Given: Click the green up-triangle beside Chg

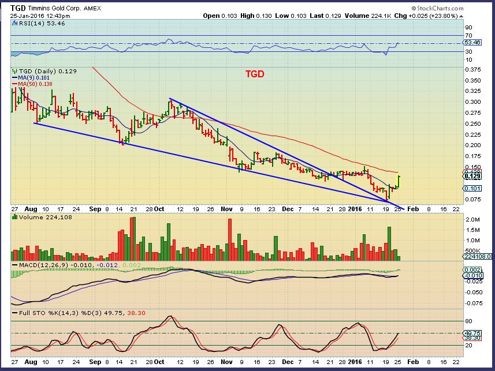Looking at the screenshot, I should [461, 16].
